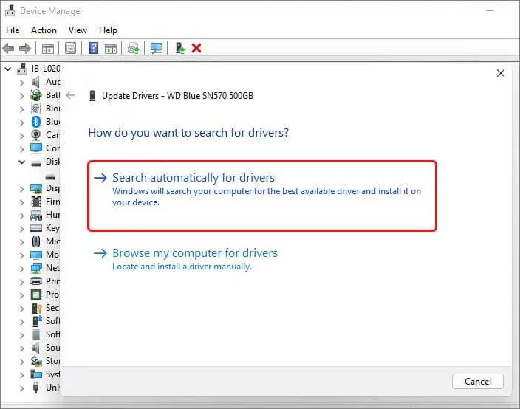Viewport: 520px width, 409px height.
Task: Collapse the IB-L020 computer root node
Action: point(7,69)
